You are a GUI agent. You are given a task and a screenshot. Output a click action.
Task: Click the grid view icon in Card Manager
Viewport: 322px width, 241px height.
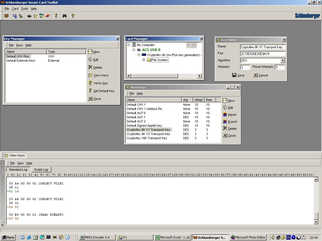tap(194, 45)
